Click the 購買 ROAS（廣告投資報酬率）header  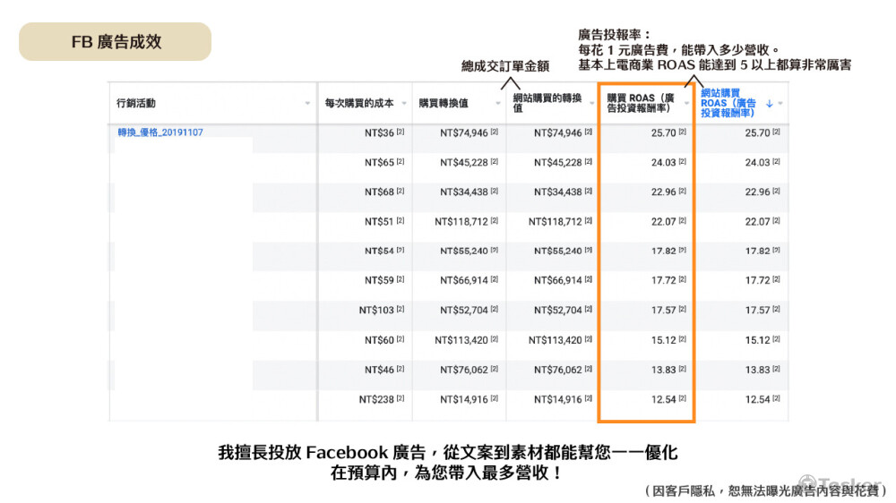641,103
